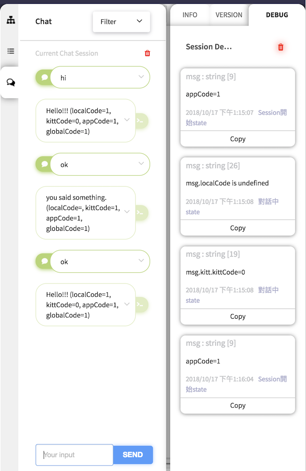Click the list view sidebar icon

click(11, 51)
